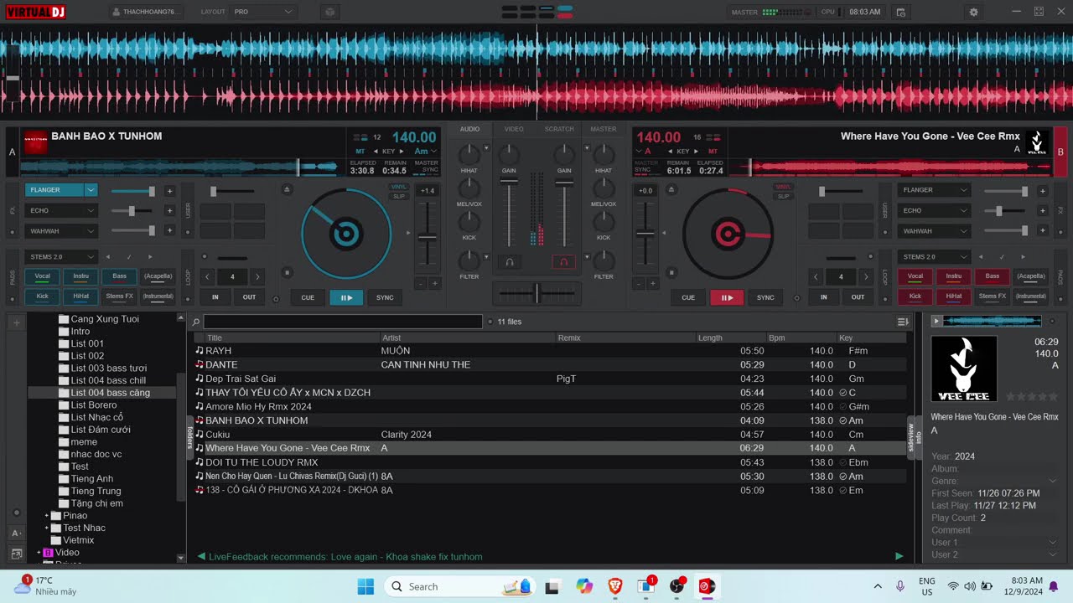Set loop IN point on deck A
Viewport: 1073px width, 603px height.
tap(215, 296)
